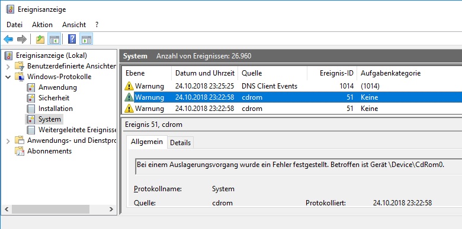Click warning icon of DNS Client Events row

[129, 86]
